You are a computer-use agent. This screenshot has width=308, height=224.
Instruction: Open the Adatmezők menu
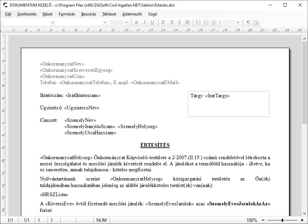tap(132, 14)
